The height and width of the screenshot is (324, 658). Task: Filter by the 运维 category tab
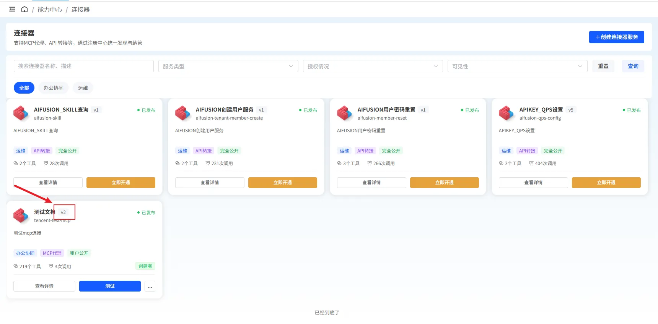[83, 88]
